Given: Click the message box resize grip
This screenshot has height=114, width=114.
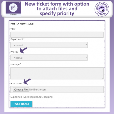Looking at the screenshot, I should click(x=103, y=78).
